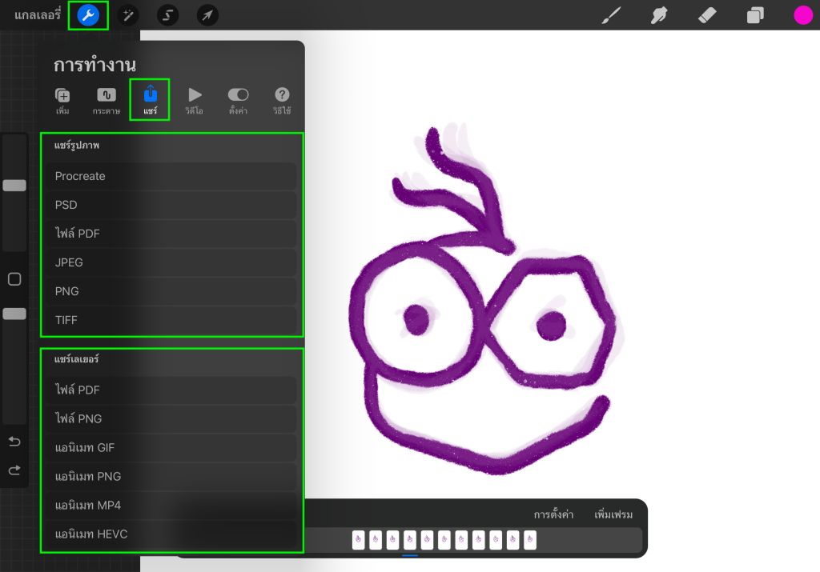Screen dimensions: 820x572
Task: Click the เพิ่มเฟรม add frame button
Action: click(613, 514)
